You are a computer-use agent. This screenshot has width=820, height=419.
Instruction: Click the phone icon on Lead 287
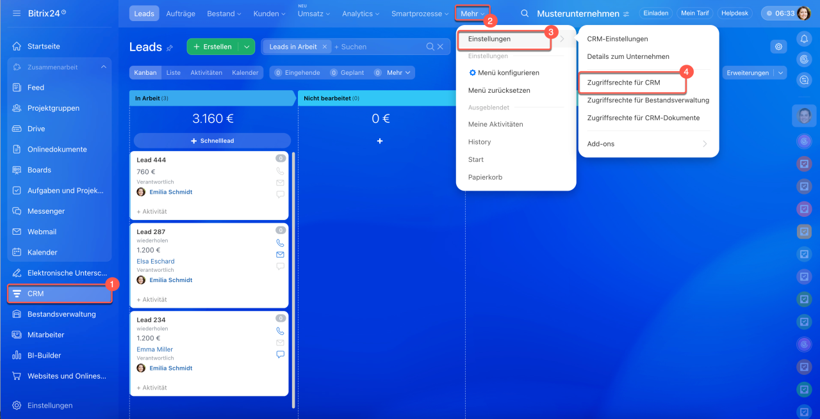pyautogui.click(x=280, y=243)
